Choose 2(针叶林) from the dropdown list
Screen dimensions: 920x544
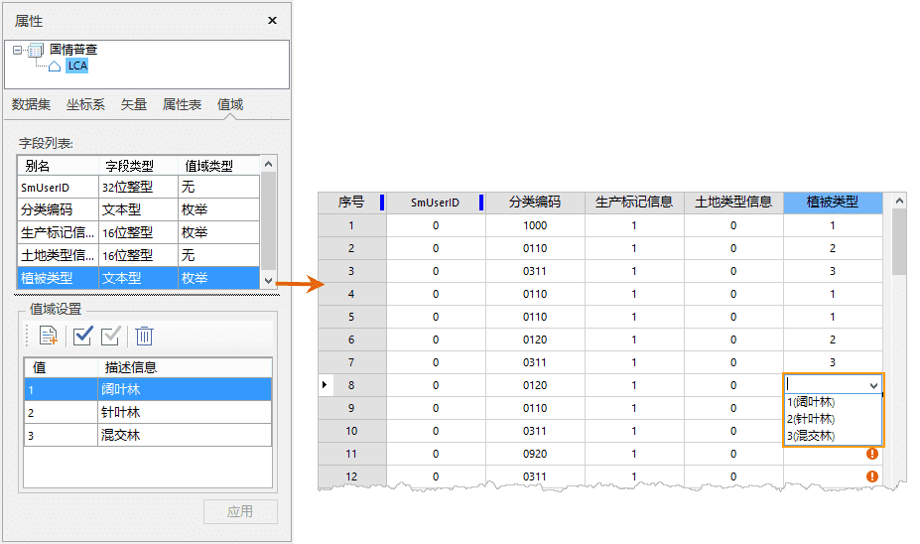coord(811,419)
